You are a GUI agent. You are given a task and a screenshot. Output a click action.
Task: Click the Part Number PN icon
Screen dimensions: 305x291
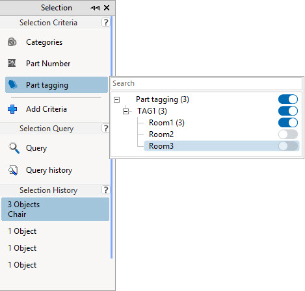12,63
